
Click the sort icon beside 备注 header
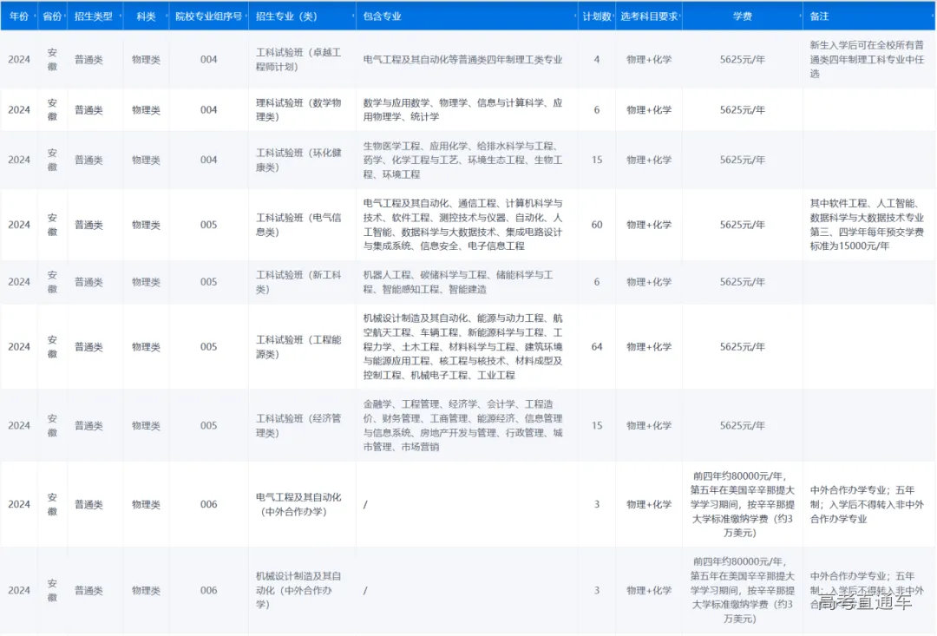point(931,16)
